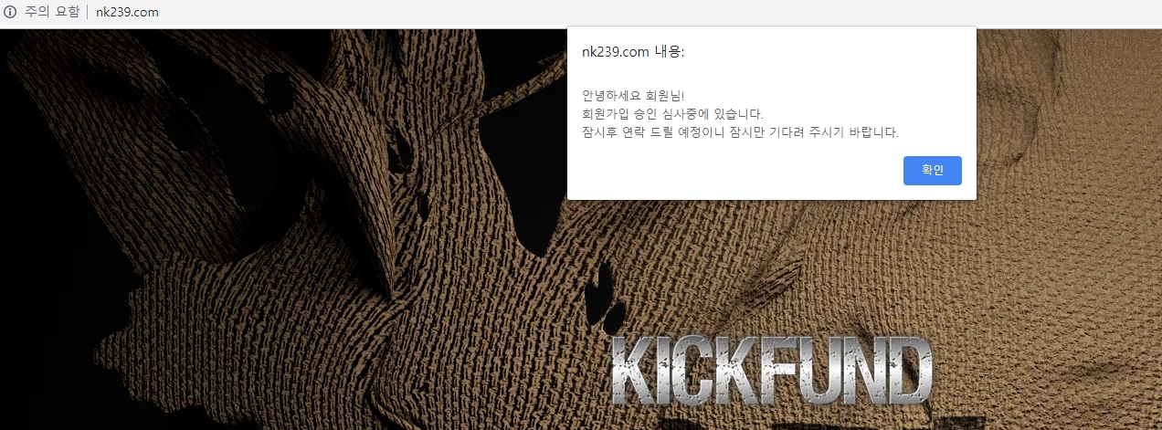Image resolution: width=1162 pixels, height=430 pixels.
Task: Click the divider between '주의 요함' and URL
Action: 89,13
